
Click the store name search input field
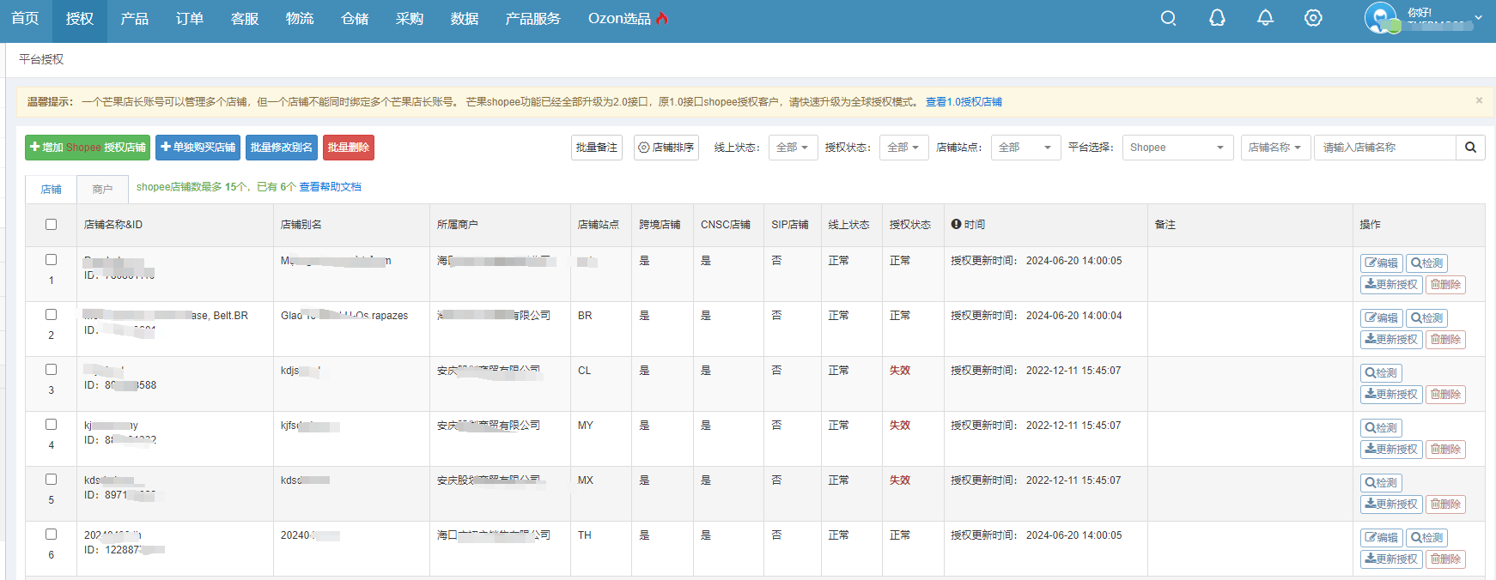coord(1385,148)
